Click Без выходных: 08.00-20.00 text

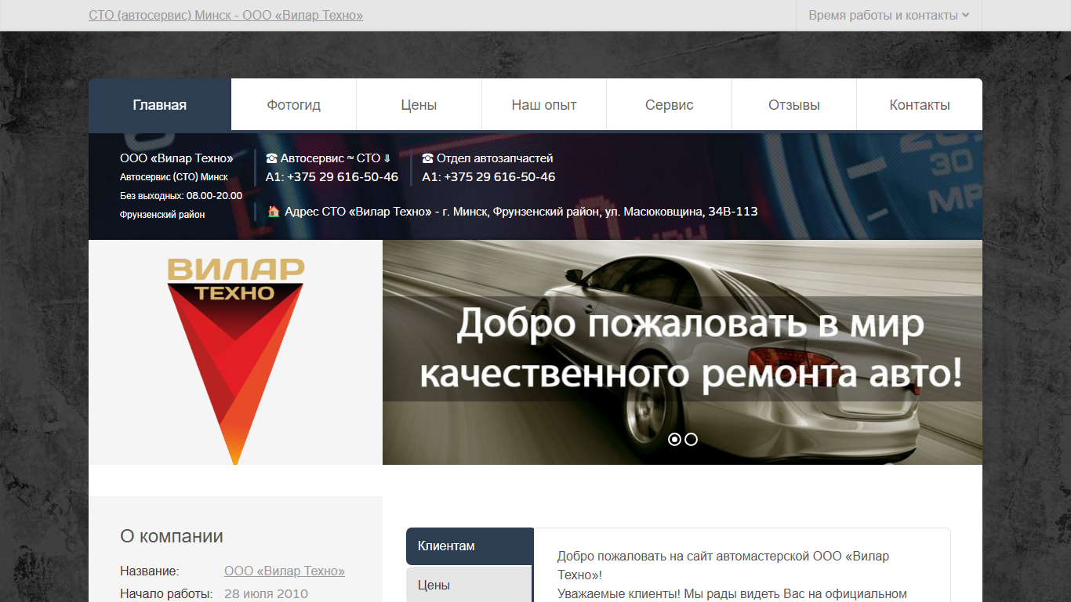181,196
